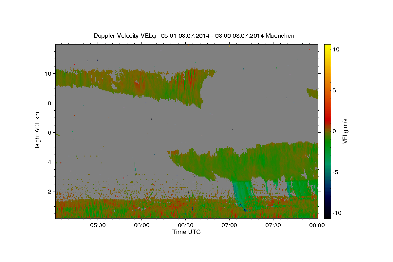Click the height tick label 8
Screen dimensions: 393x262
pyautogui.click(x=50, y=103)
